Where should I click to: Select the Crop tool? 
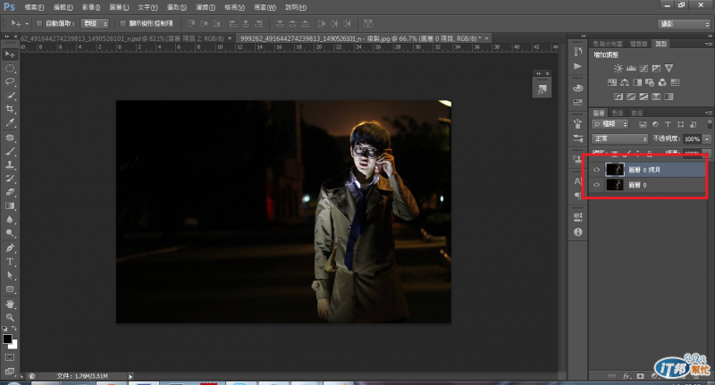(x=10, y=109)
